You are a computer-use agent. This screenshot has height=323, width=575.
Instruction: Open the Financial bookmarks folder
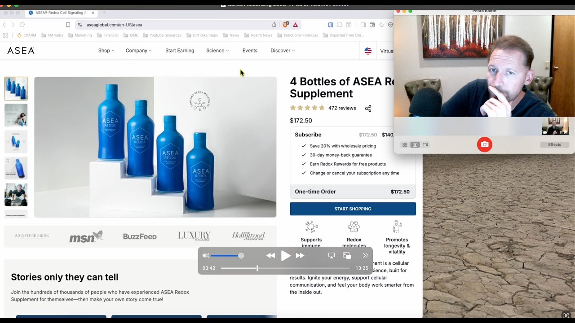(x=107, y=35)
